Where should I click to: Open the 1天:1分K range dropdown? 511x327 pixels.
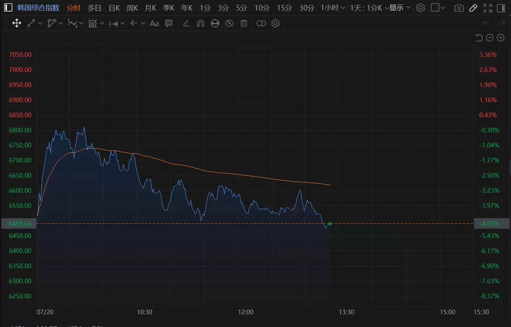click(x=370, y=8)
